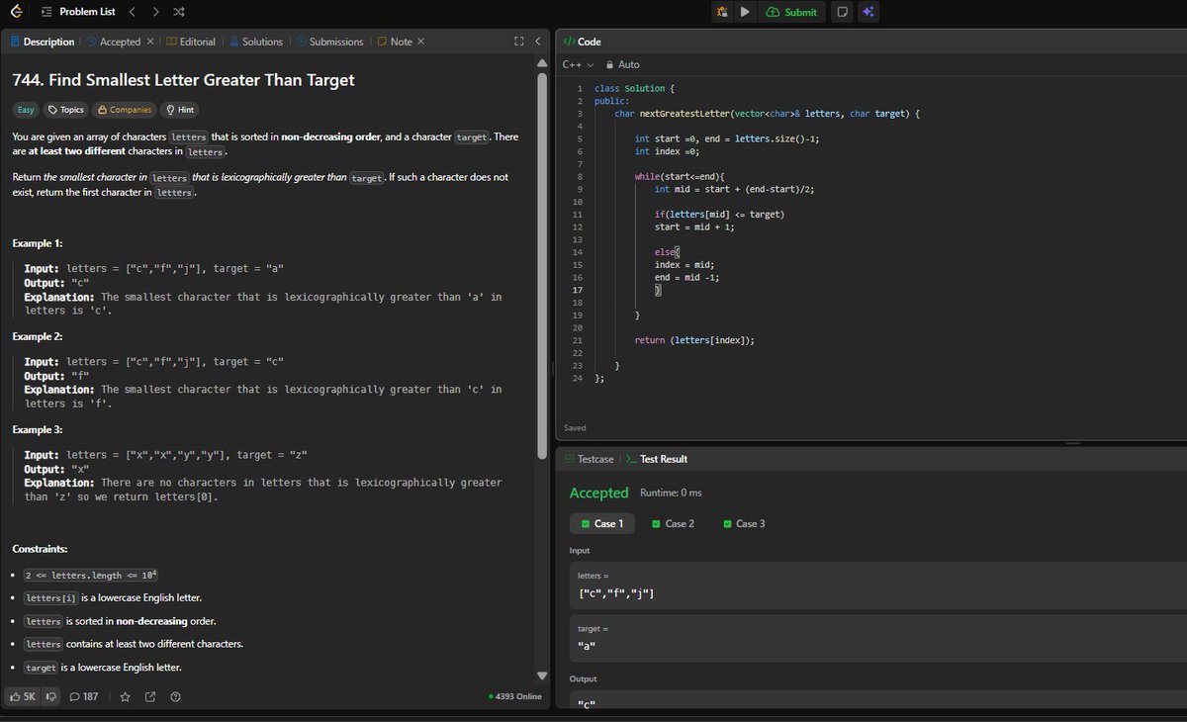Switch to the Editorial tab

point(191,42)
